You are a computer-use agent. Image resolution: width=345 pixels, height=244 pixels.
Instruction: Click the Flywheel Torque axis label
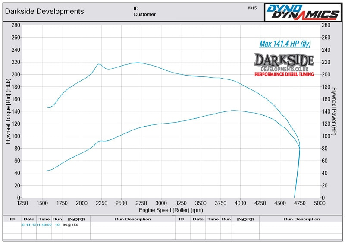click(x=8, y=111)
